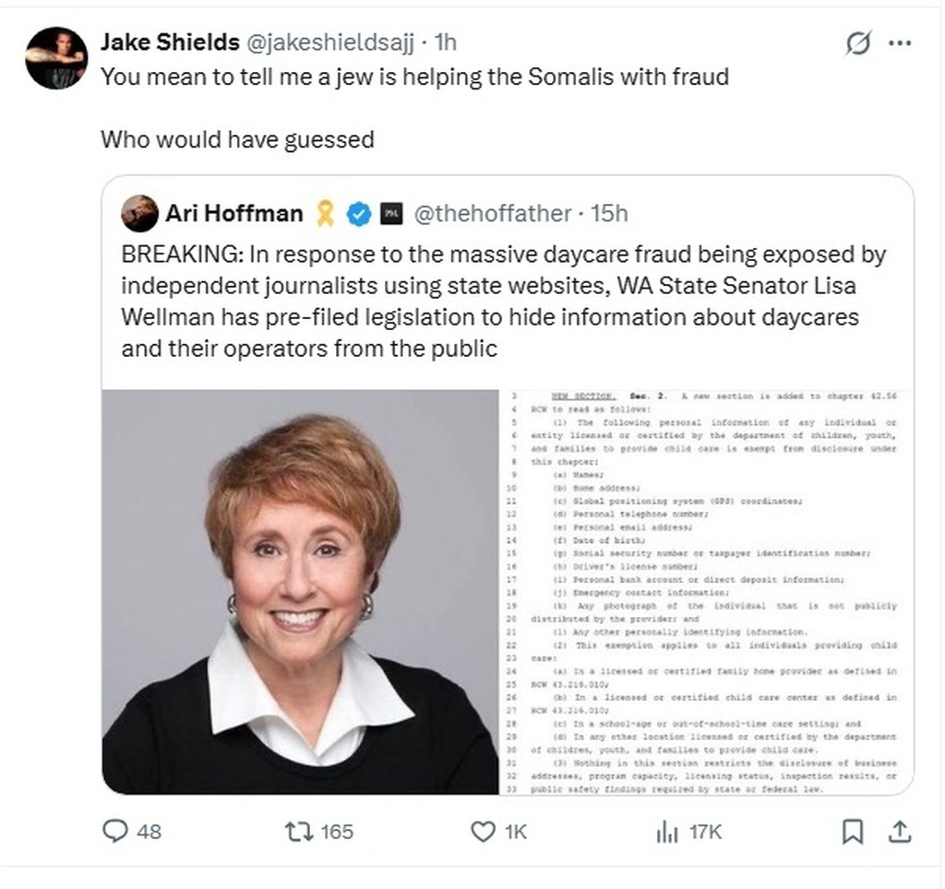The image size is (945, 889).
Task: Open the portrait photo in the quoted post
Action: (300, 591)
